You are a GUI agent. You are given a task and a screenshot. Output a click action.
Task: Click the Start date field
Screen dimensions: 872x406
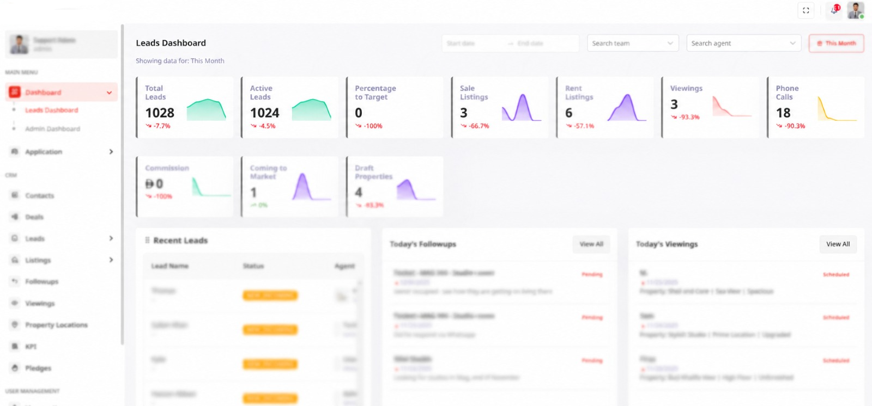[473, 43]
